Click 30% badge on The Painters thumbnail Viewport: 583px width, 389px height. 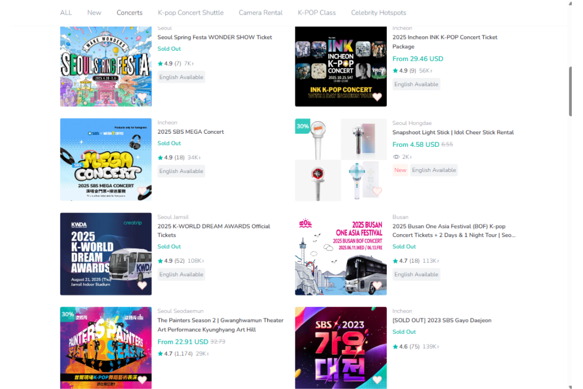pyautogui.click(x=68, y=314)
